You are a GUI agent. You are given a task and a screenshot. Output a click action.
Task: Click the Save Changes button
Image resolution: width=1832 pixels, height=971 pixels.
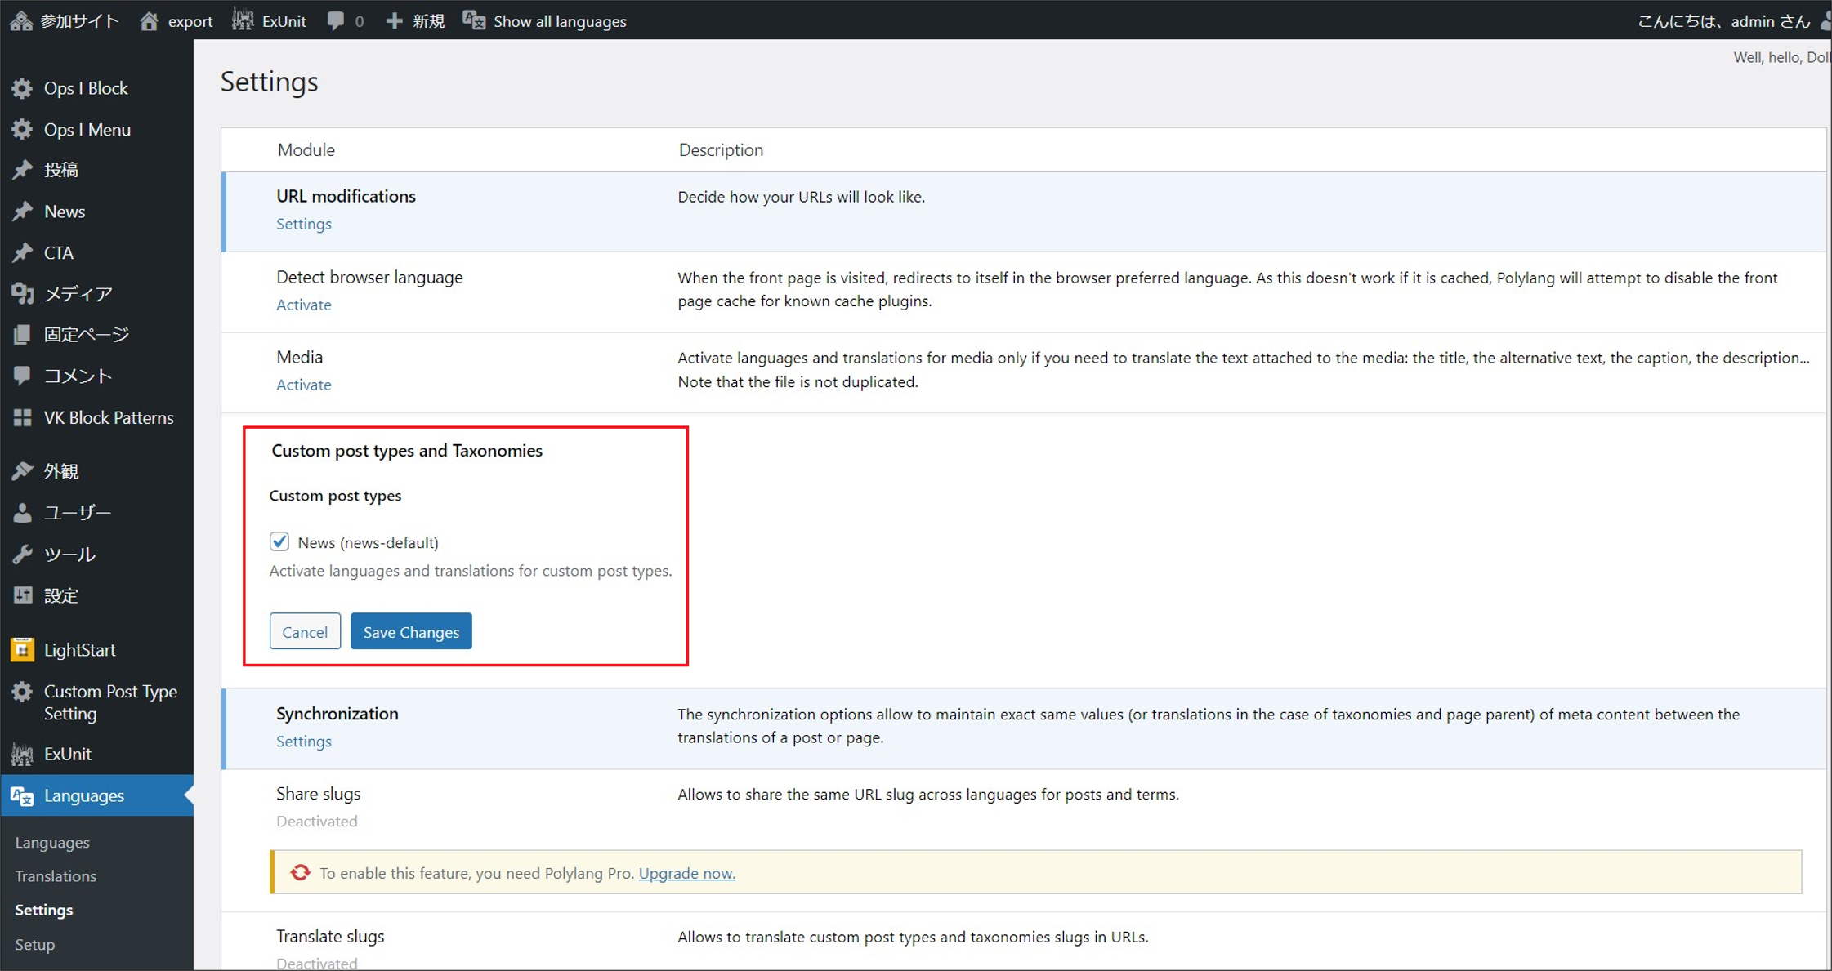[411, 631]
